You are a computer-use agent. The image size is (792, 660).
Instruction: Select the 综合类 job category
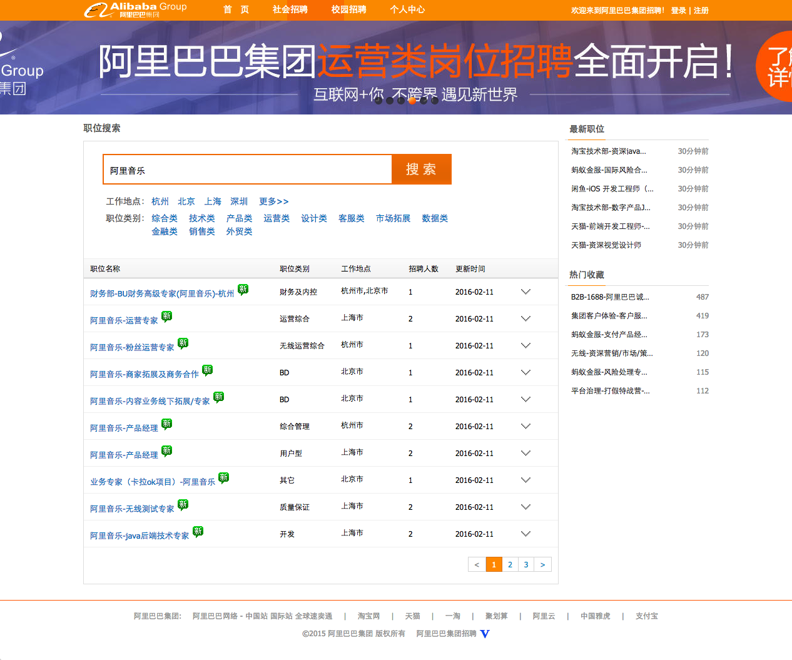pos(165,218)
